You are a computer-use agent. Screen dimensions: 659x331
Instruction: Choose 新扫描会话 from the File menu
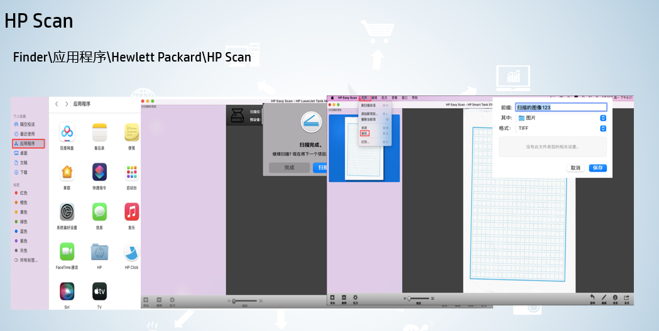pos(374,106)
